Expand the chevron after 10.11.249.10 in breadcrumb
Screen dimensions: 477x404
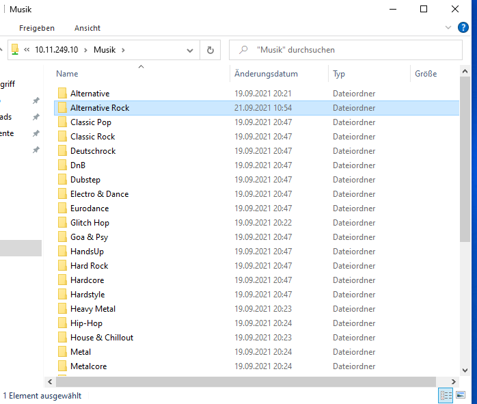86,50
